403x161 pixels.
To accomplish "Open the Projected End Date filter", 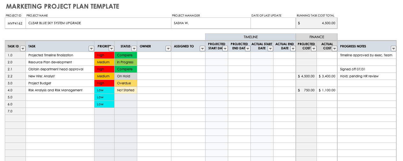I will click(248, 49).
